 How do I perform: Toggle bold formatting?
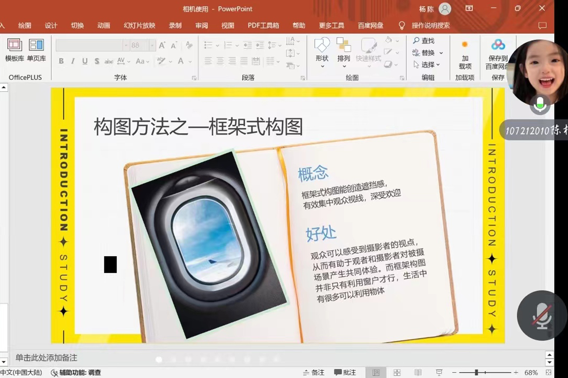[61, 61]
